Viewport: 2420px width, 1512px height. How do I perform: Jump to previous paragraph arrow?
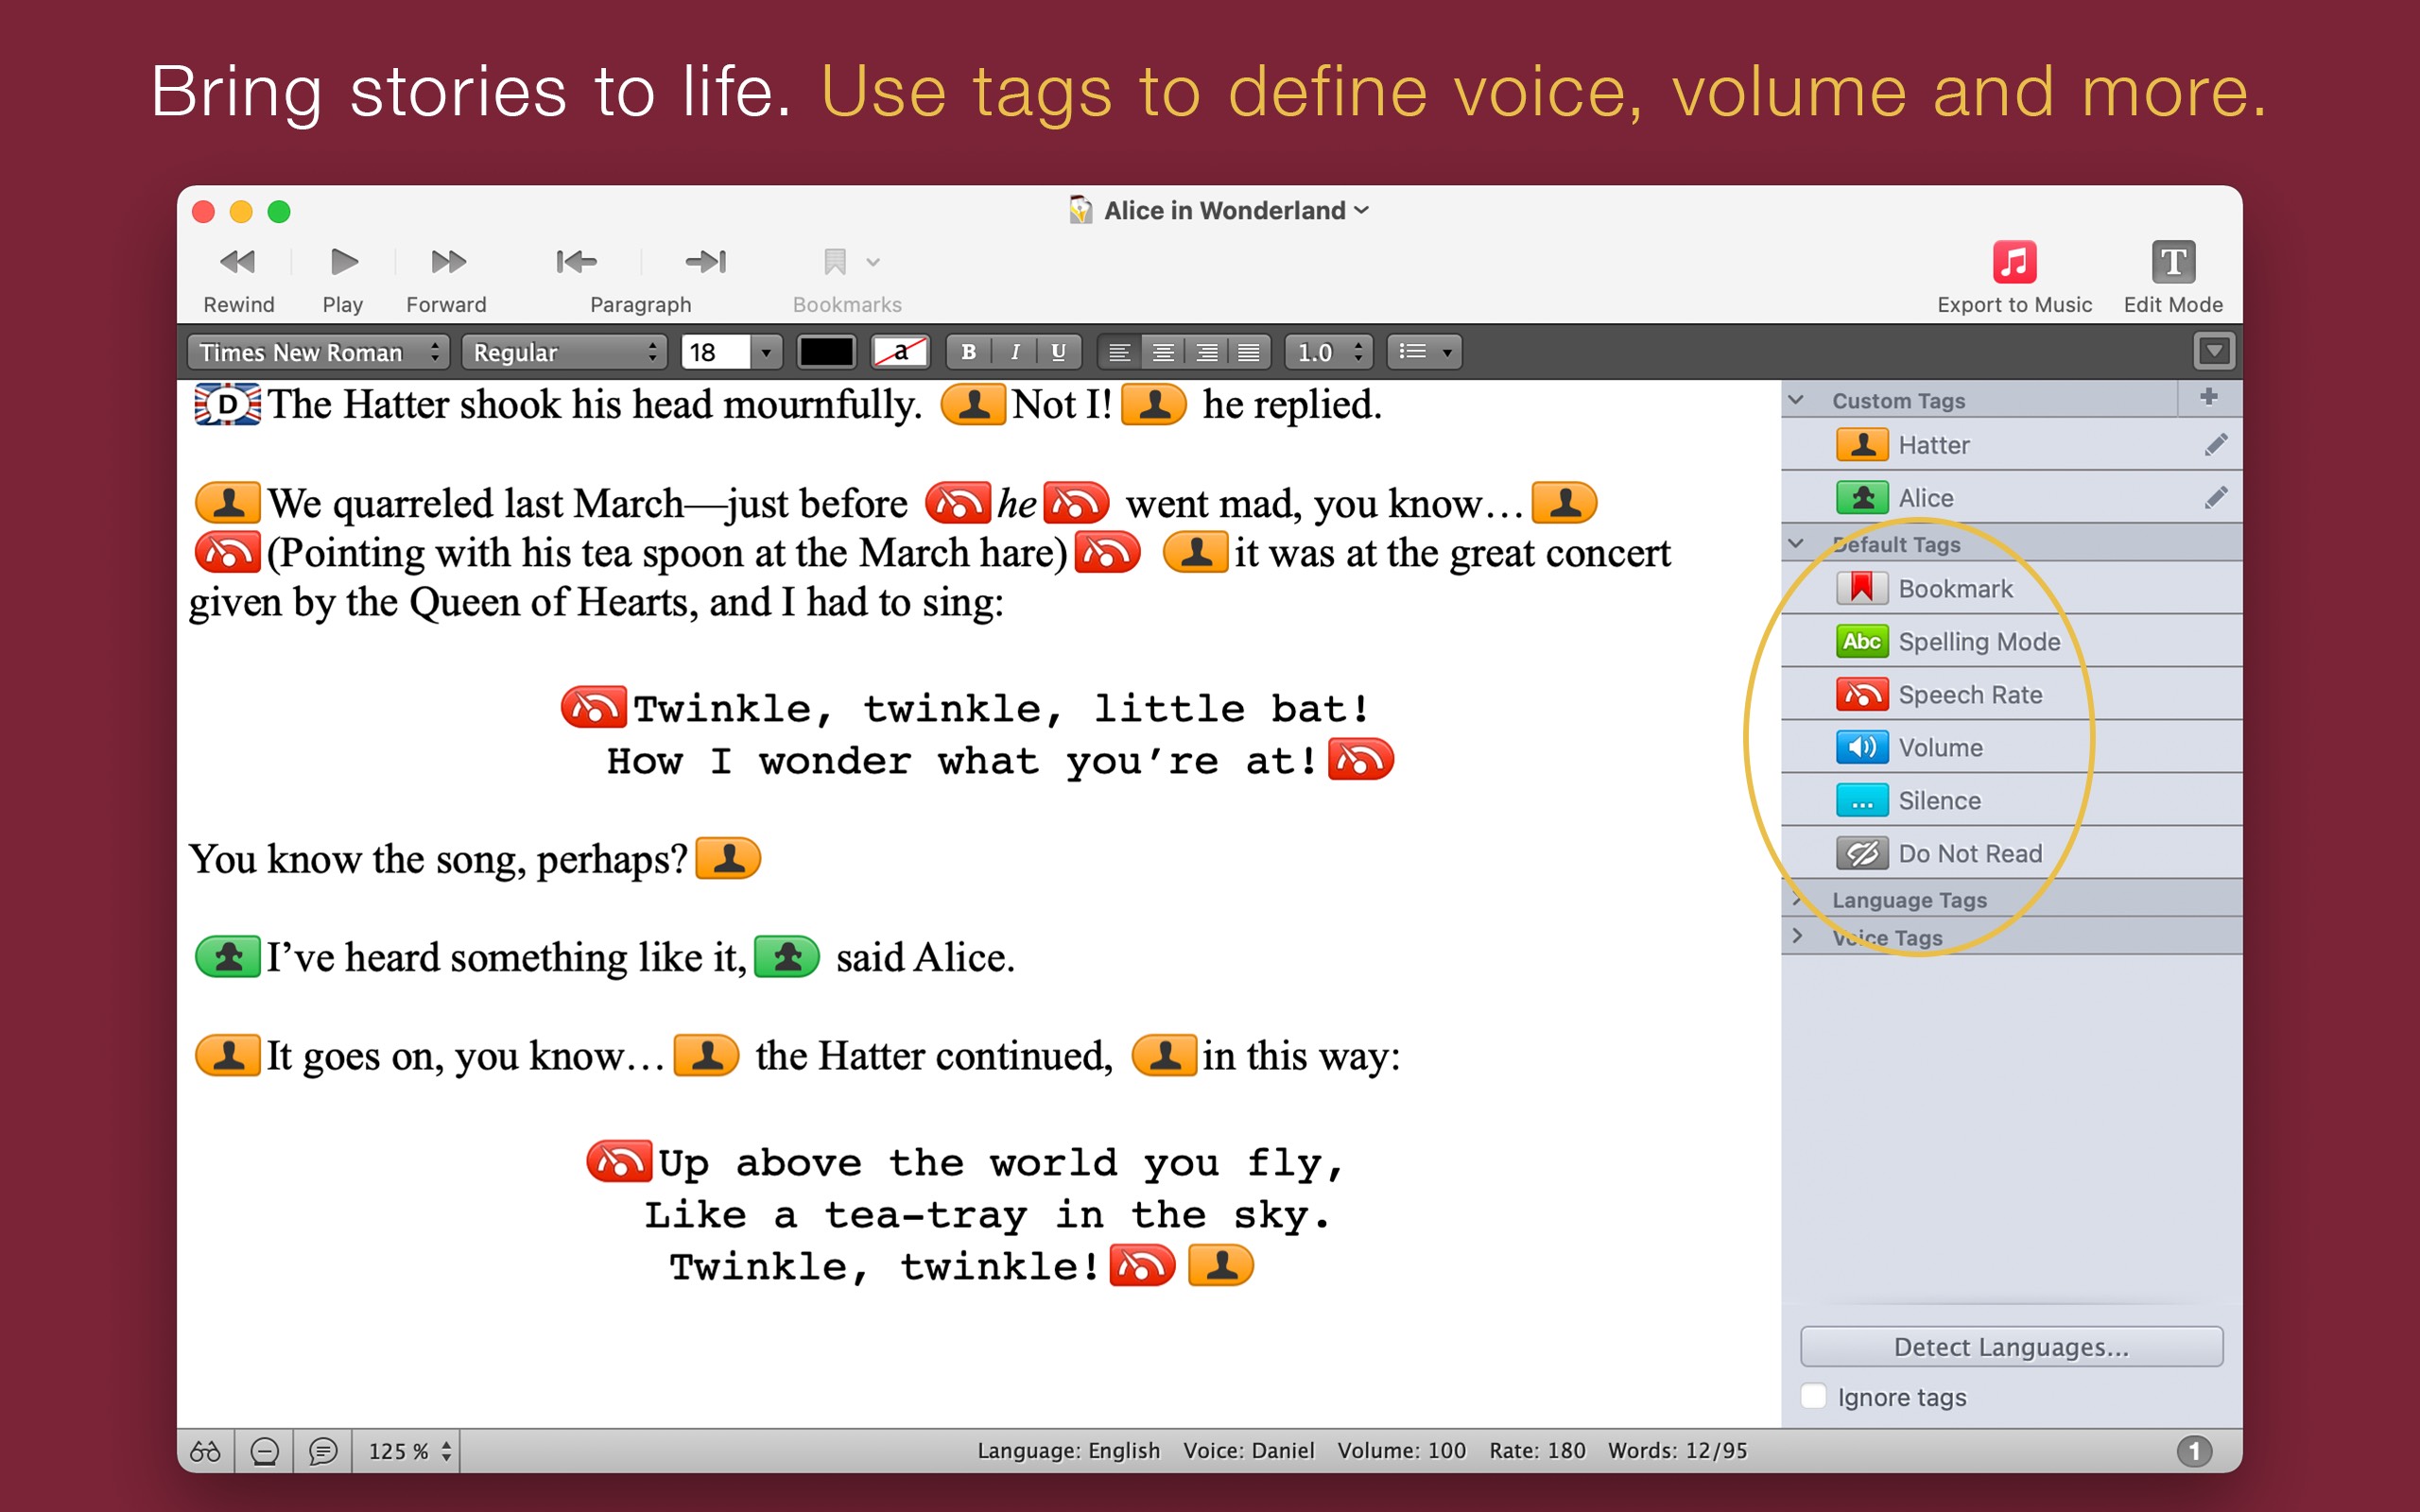click(576, 263)
